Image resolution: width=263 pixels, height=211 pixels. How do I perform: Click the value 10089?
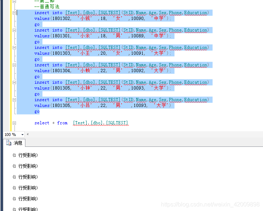point(137,36)
